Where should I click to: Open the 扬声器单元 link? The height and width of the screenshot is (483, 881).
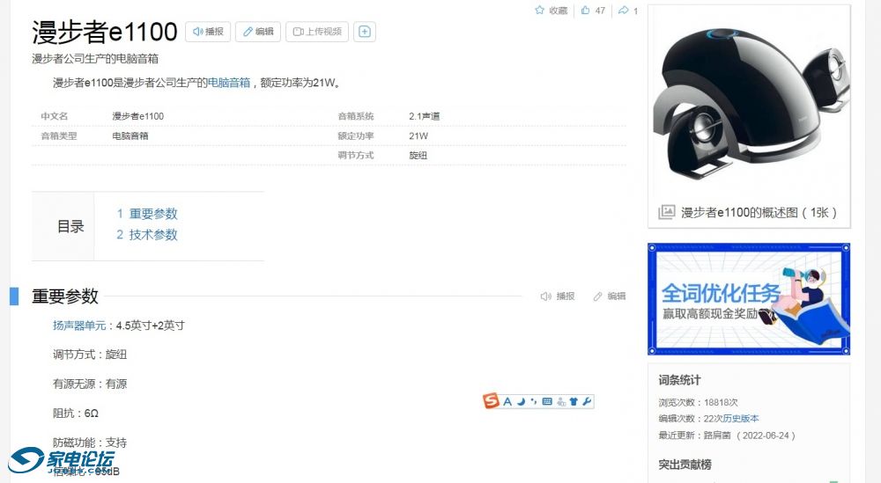pos(79,326)
